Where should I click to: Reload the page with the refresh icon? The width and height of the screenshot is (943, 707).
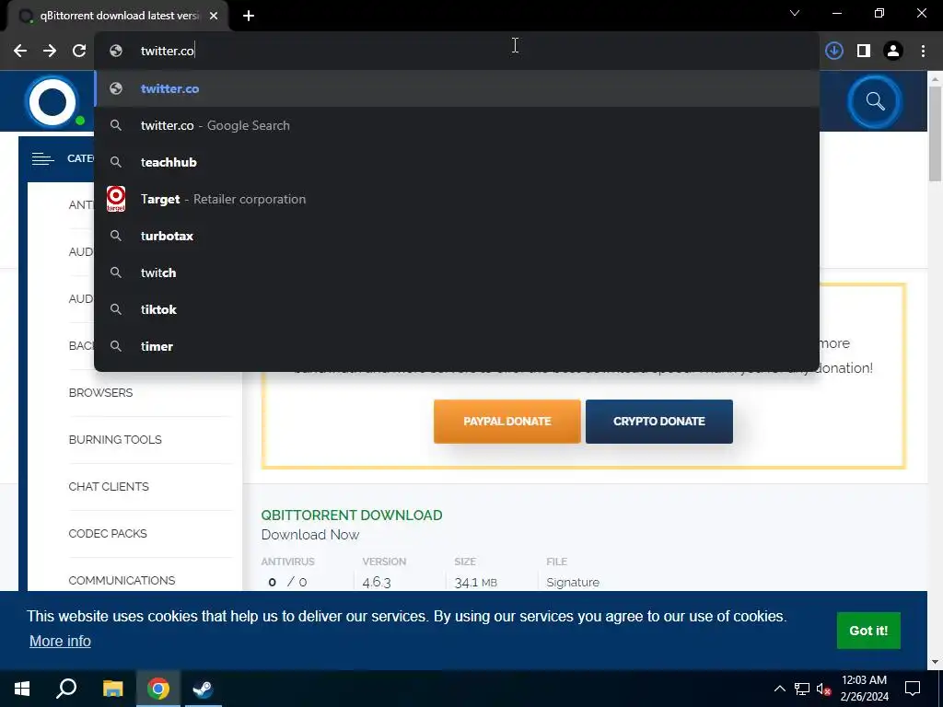pos(79,52)
